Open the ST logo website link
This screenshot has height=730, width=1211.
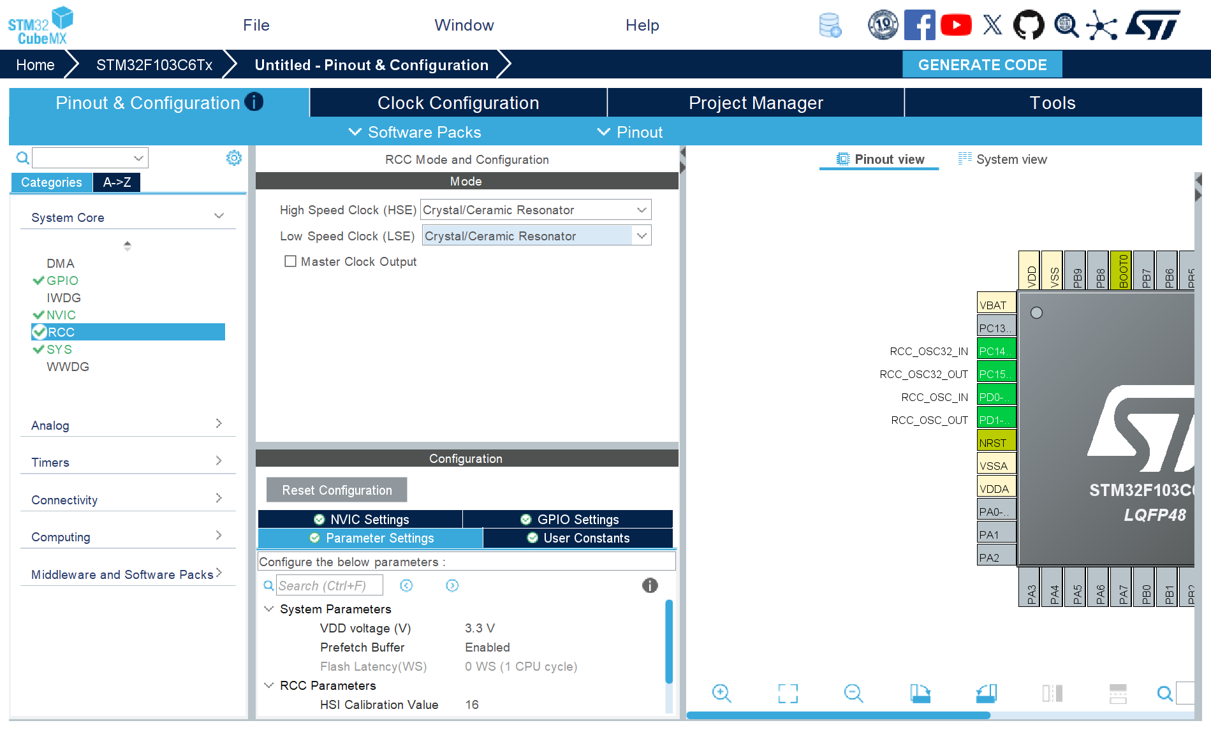pyautogui.click(x=1153, y=26)
